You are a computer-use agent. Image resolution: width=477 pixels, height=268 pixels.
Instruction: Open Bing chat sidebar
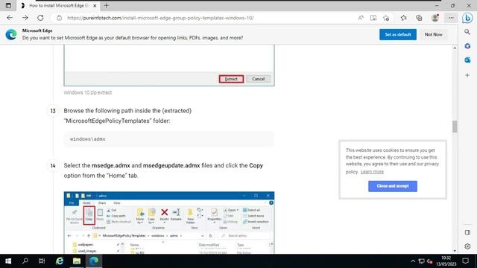[467, 18]
